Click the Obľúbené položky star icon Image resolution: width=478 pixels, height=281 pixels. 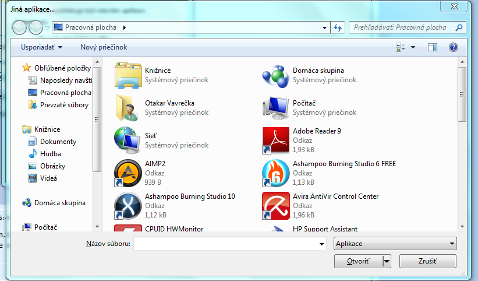(27, 68)
